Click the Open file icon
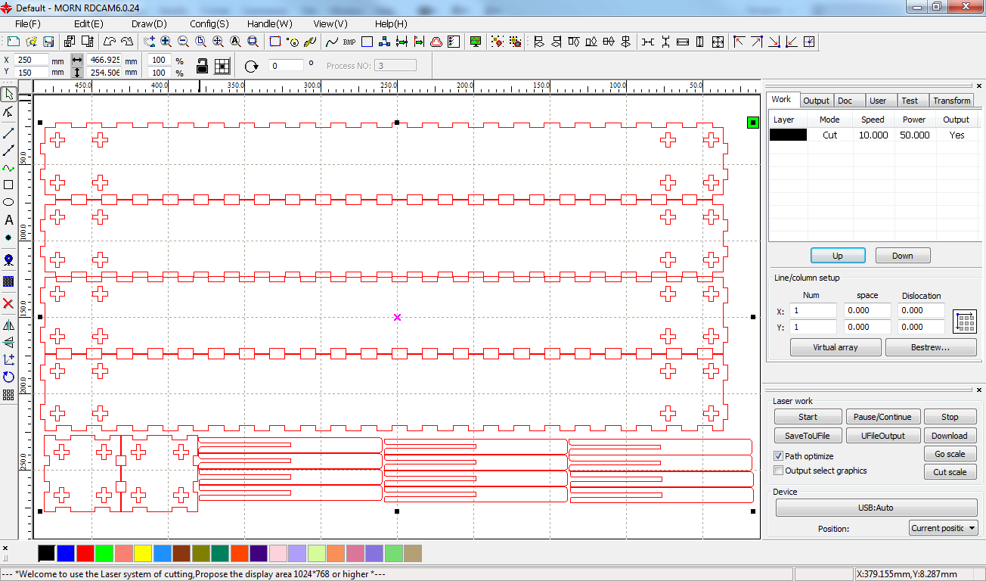Screen dimensions: 986x581 pos(32,42)
